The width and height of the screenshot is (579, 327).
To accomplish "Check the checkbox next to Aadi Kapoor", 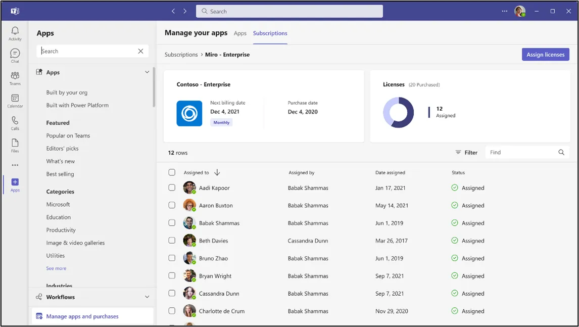I will (x=172, y=188).
